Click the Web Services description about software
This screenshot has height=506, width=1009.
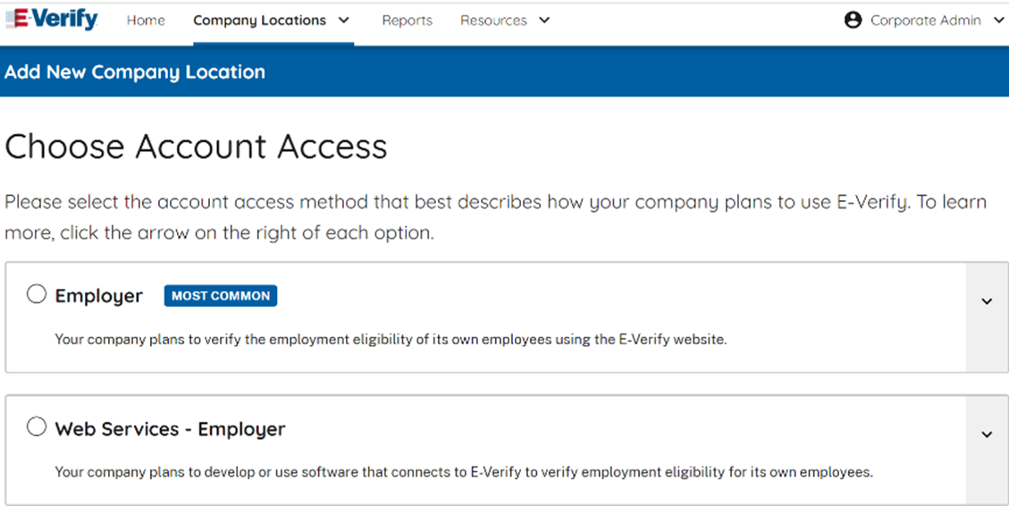463,472
